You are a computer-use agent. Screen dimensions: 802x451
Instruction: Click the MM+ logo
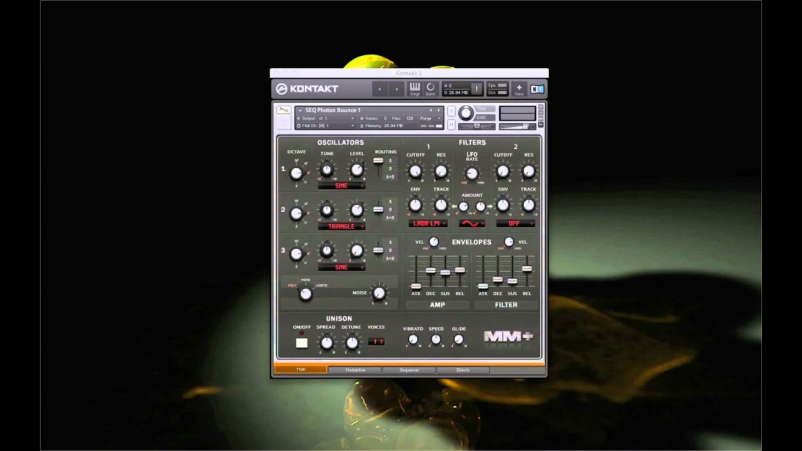[508, 337]
